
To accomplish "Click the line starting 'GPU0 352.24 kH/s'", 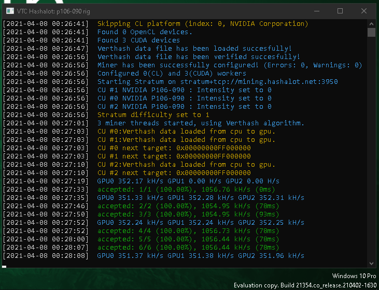I will (201, 222).
